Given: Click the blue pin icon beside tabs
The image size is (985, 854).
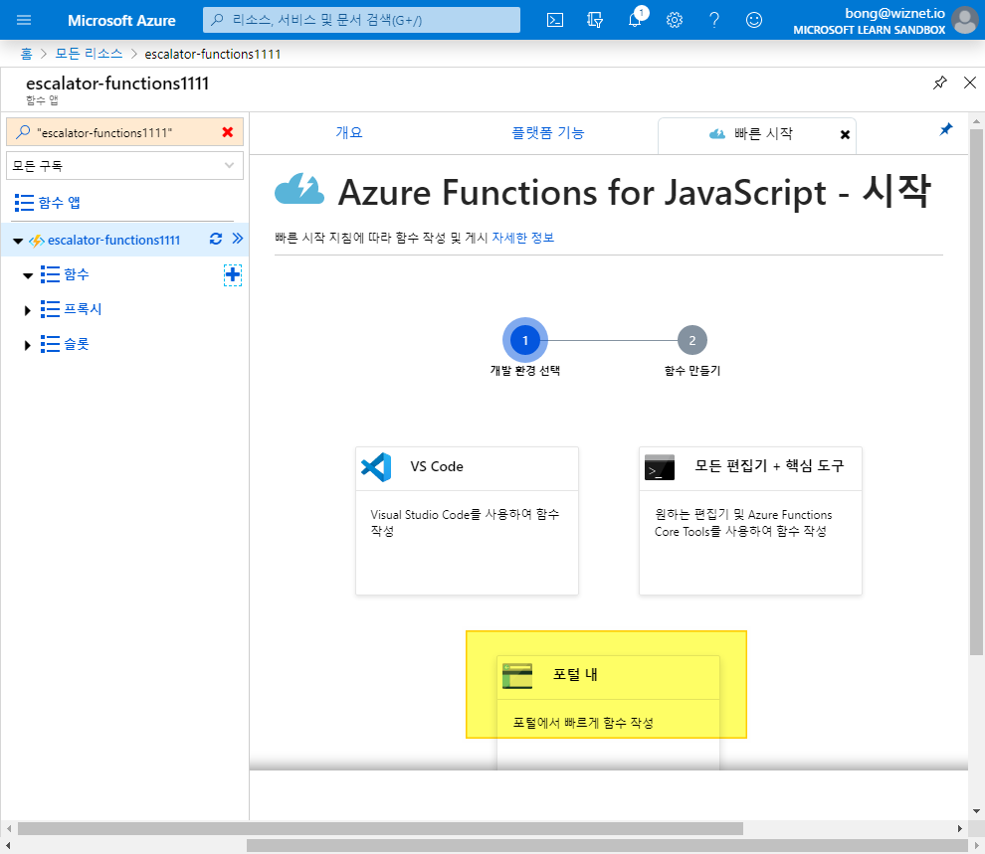Looking at the screenshot, I should click(945, 129).
